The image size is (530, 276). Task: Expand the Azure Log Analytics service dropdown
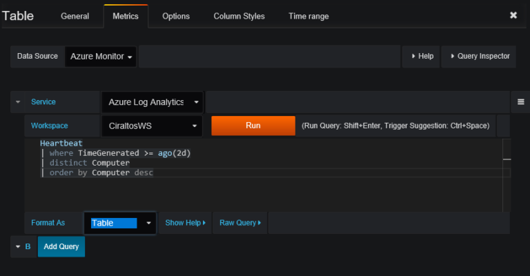pos(153,102)
